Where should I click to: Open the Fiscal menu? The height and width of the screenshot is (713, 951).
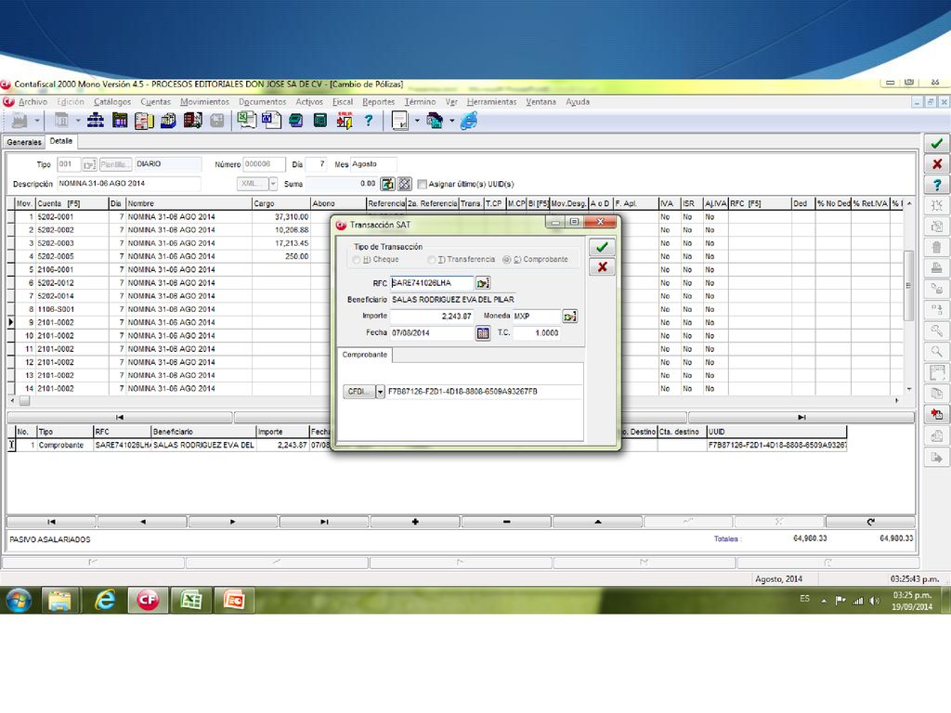pos(342,102)
